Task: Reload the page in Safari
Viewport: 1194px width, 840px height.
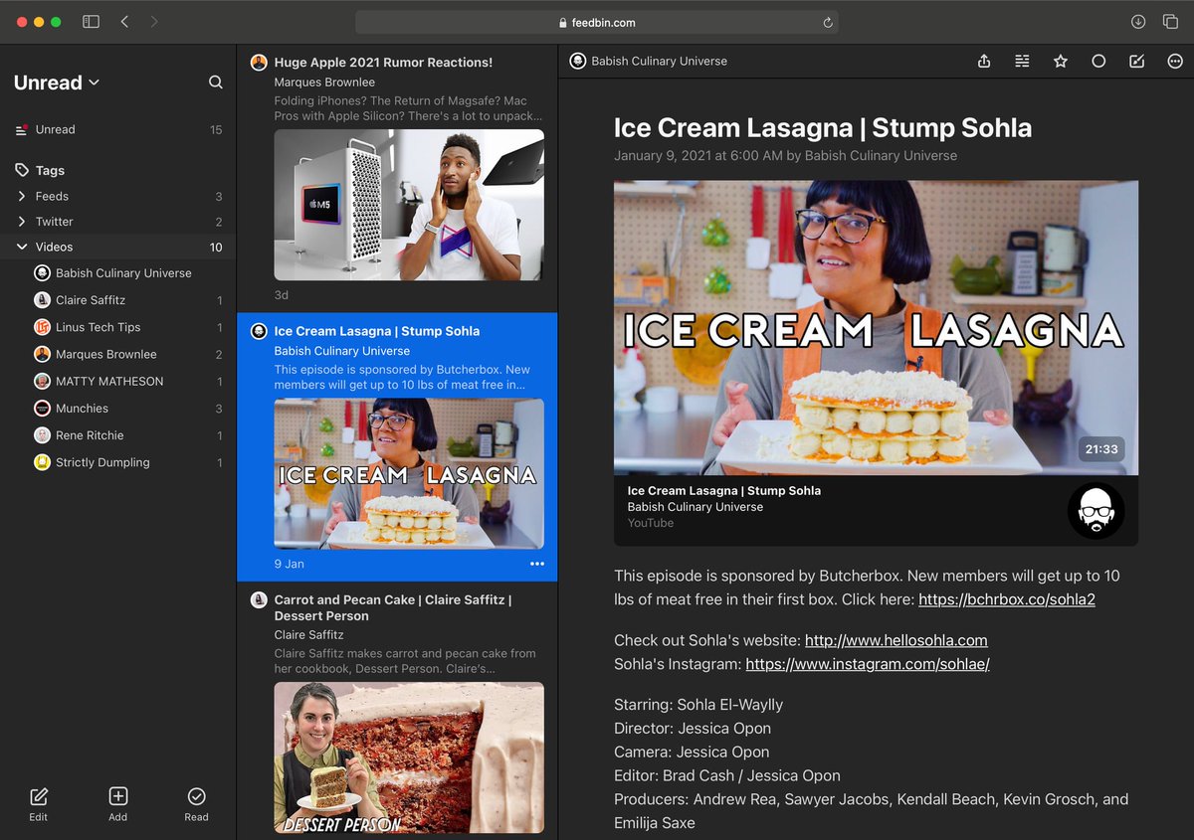Action: (827, 22)
